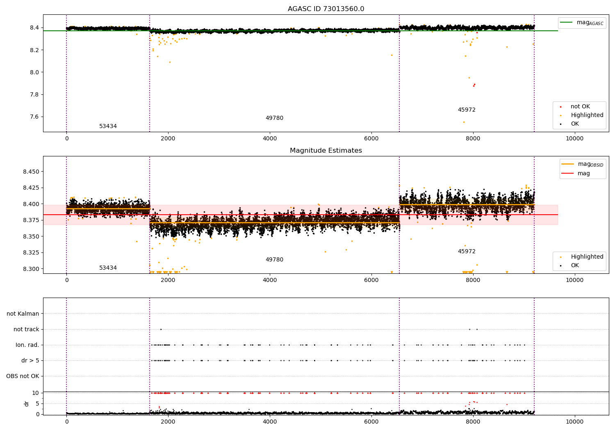Click the 8.300 y-tick label
This screenshot has height=431, width=615.
tap(31, 269)
